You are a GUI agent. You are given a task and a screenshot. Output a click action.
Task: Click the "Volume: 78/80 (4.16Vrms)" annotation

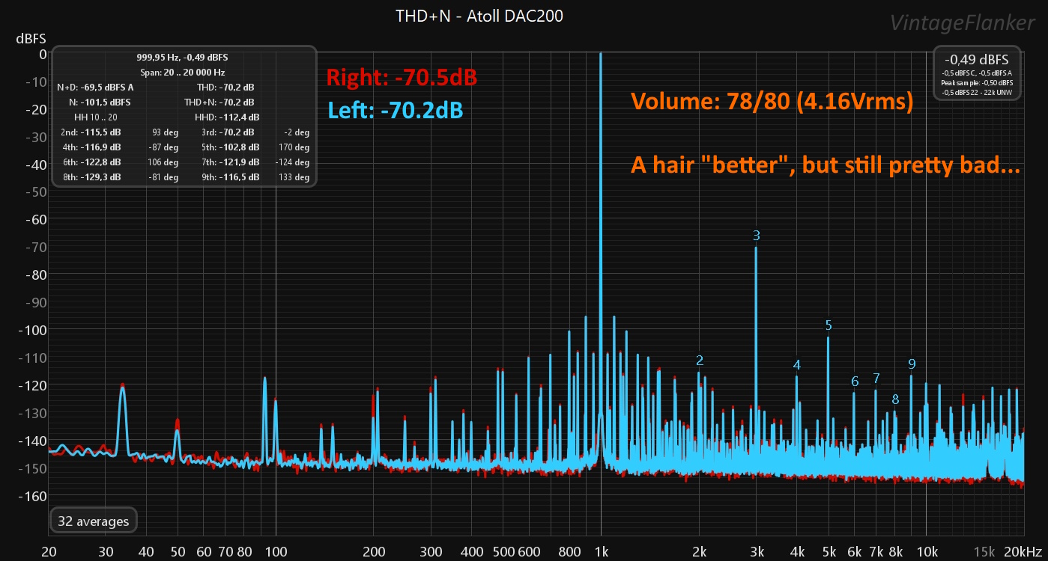[x=772, y=102]
